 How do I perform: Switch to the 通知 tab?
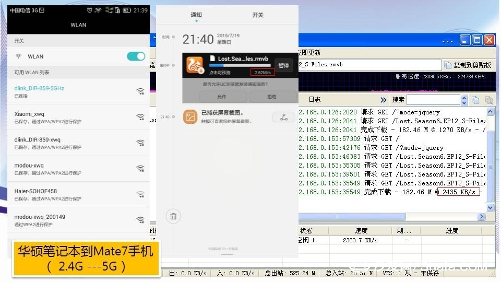pos(196,15)
